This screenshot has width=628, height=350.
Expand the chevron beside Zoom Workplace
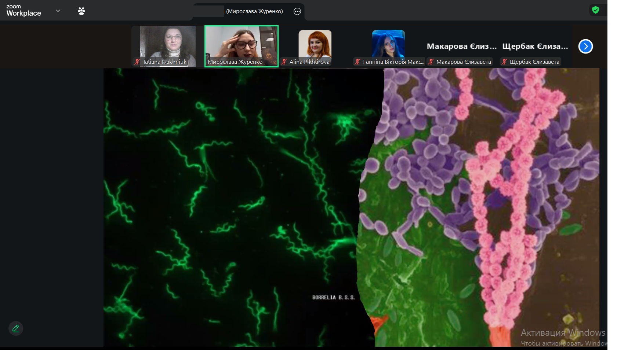(x=58, y=11)
